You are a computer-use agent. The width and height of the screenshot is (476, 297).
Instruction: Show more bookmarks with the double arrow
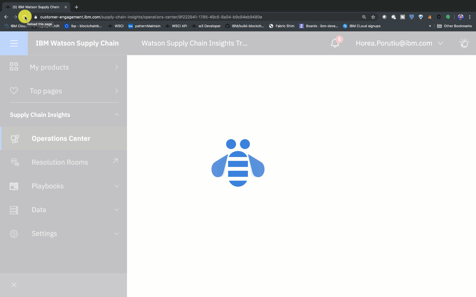coord(430,26)
